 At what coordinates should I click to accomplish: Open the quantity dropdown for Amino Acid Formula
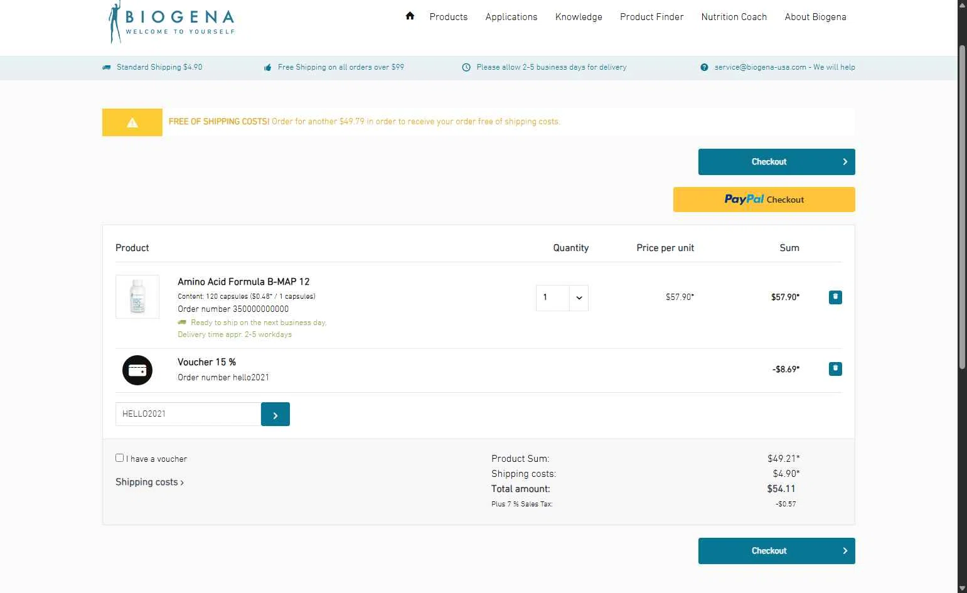click(x=562, y=298)
